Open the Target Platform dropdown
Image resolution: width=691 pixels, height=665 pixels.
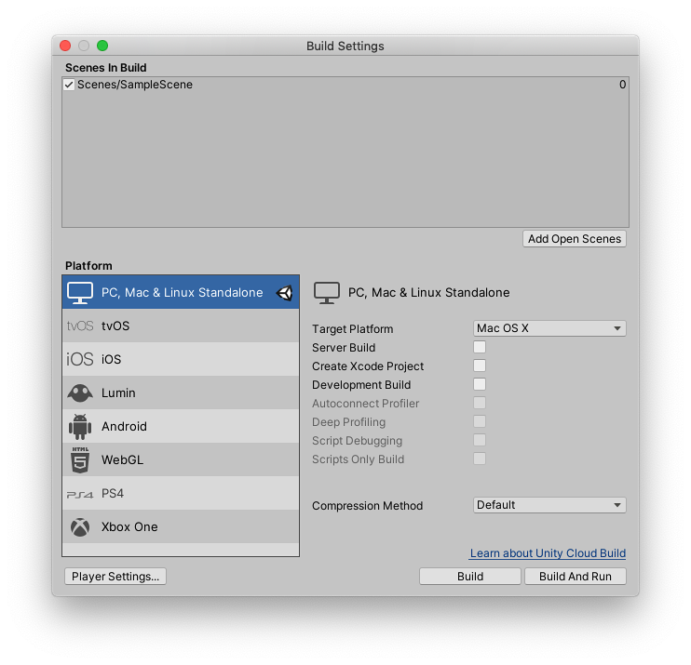click(x=549, y=328)
